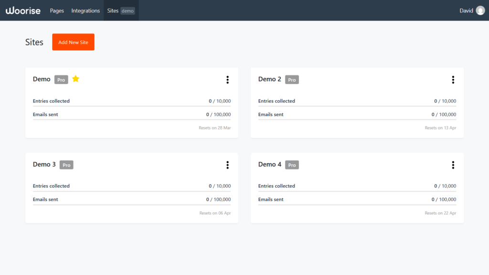Image resolution: width=489 pixels, height=275 pixels.
Task: Click the yellow star on Demo site
Action: coord(75,79)
